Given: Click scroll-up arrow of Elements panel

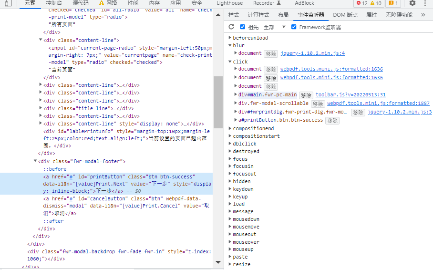Looking at the screenshot, I should pyautogui.click(x=218, y=15).
